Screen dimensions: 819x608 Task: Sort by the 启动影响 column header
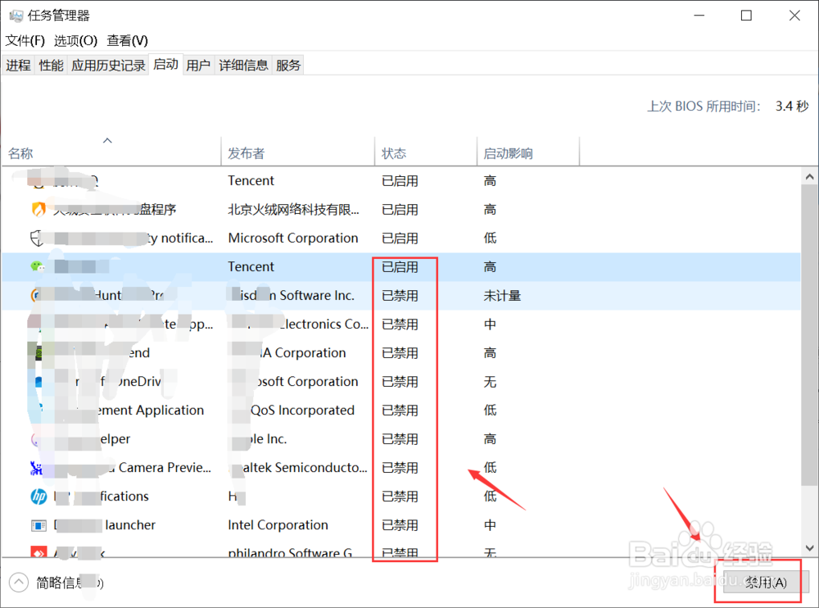tap(528, 153)
